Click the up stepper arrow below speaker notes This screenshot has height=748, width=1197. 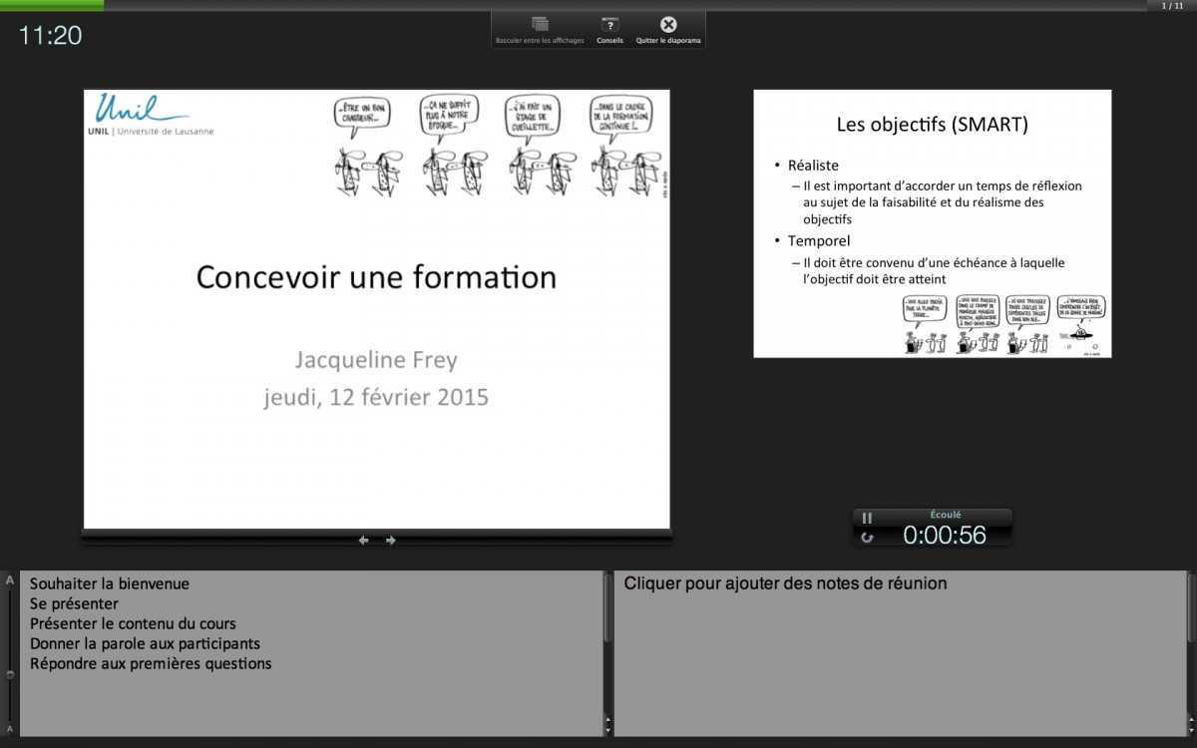pyautogui.click(x=607, y=719)
